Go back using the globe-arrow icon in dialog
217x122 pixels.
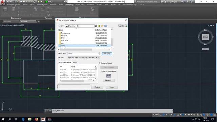[x=96, y=26]
